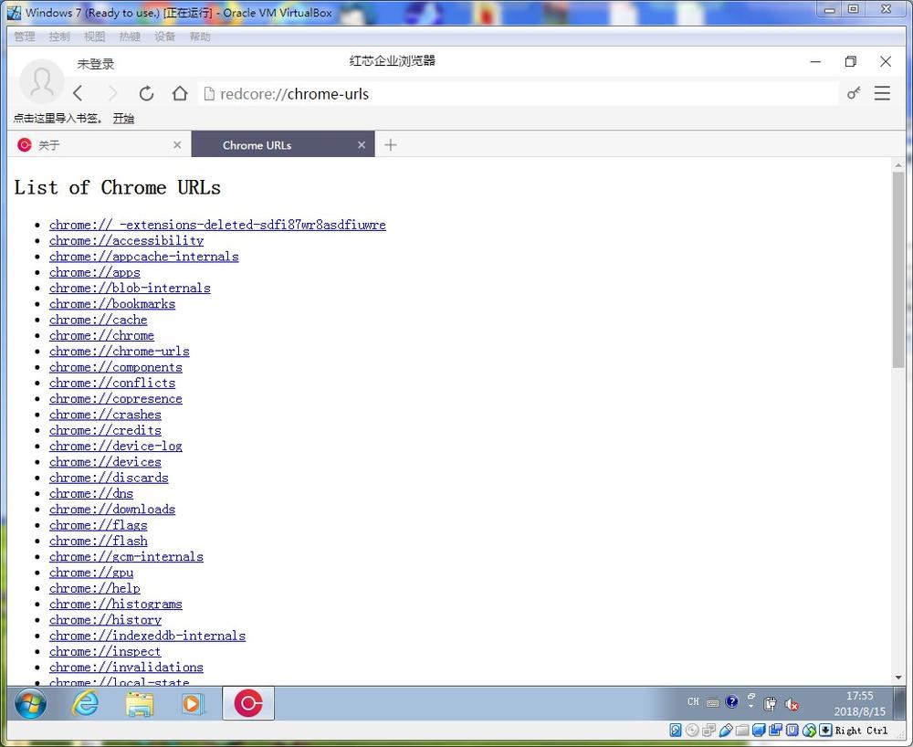Go back with the back arrow
Viewport: 913px width, 747px height.
point(78,94)
